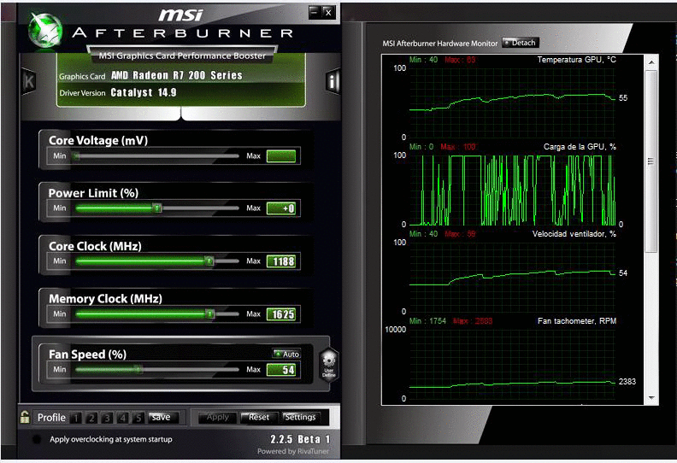The height and width of the screenshot is (463, 677).
Task: Click the MSI Afterburner dragon logo
Action: tap(45, 30)
